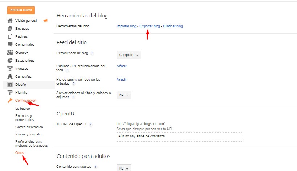This screenshot has width=297, height=171.
Task: Select the Otros settings subsection
Action: tap(20, 152)
